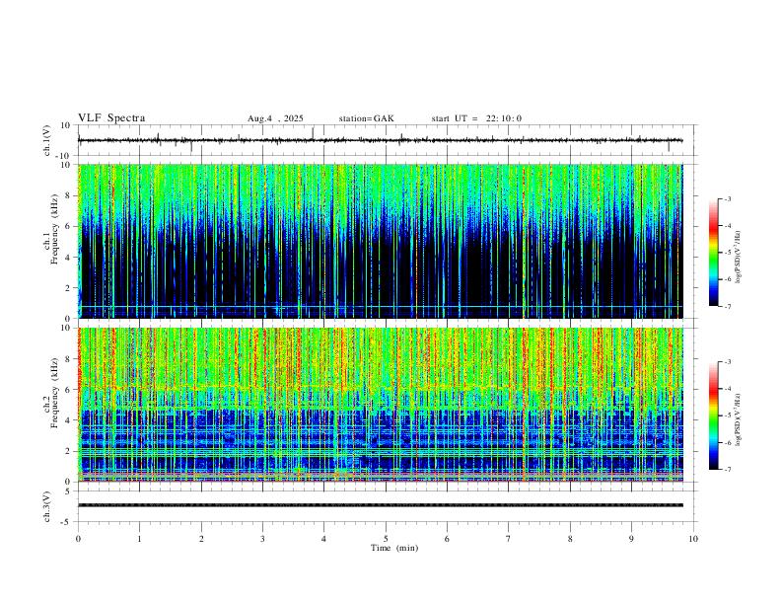Click the 'station=GAK' label
The height and width of the screenshot is (604, 781).
click(x=367, y=118)
